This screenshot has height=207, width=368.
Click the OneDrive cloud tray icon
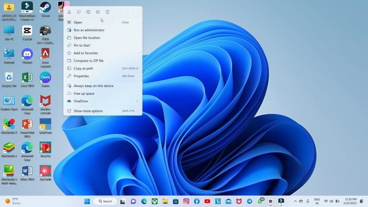pyautogui.click(x=301, y=201)
